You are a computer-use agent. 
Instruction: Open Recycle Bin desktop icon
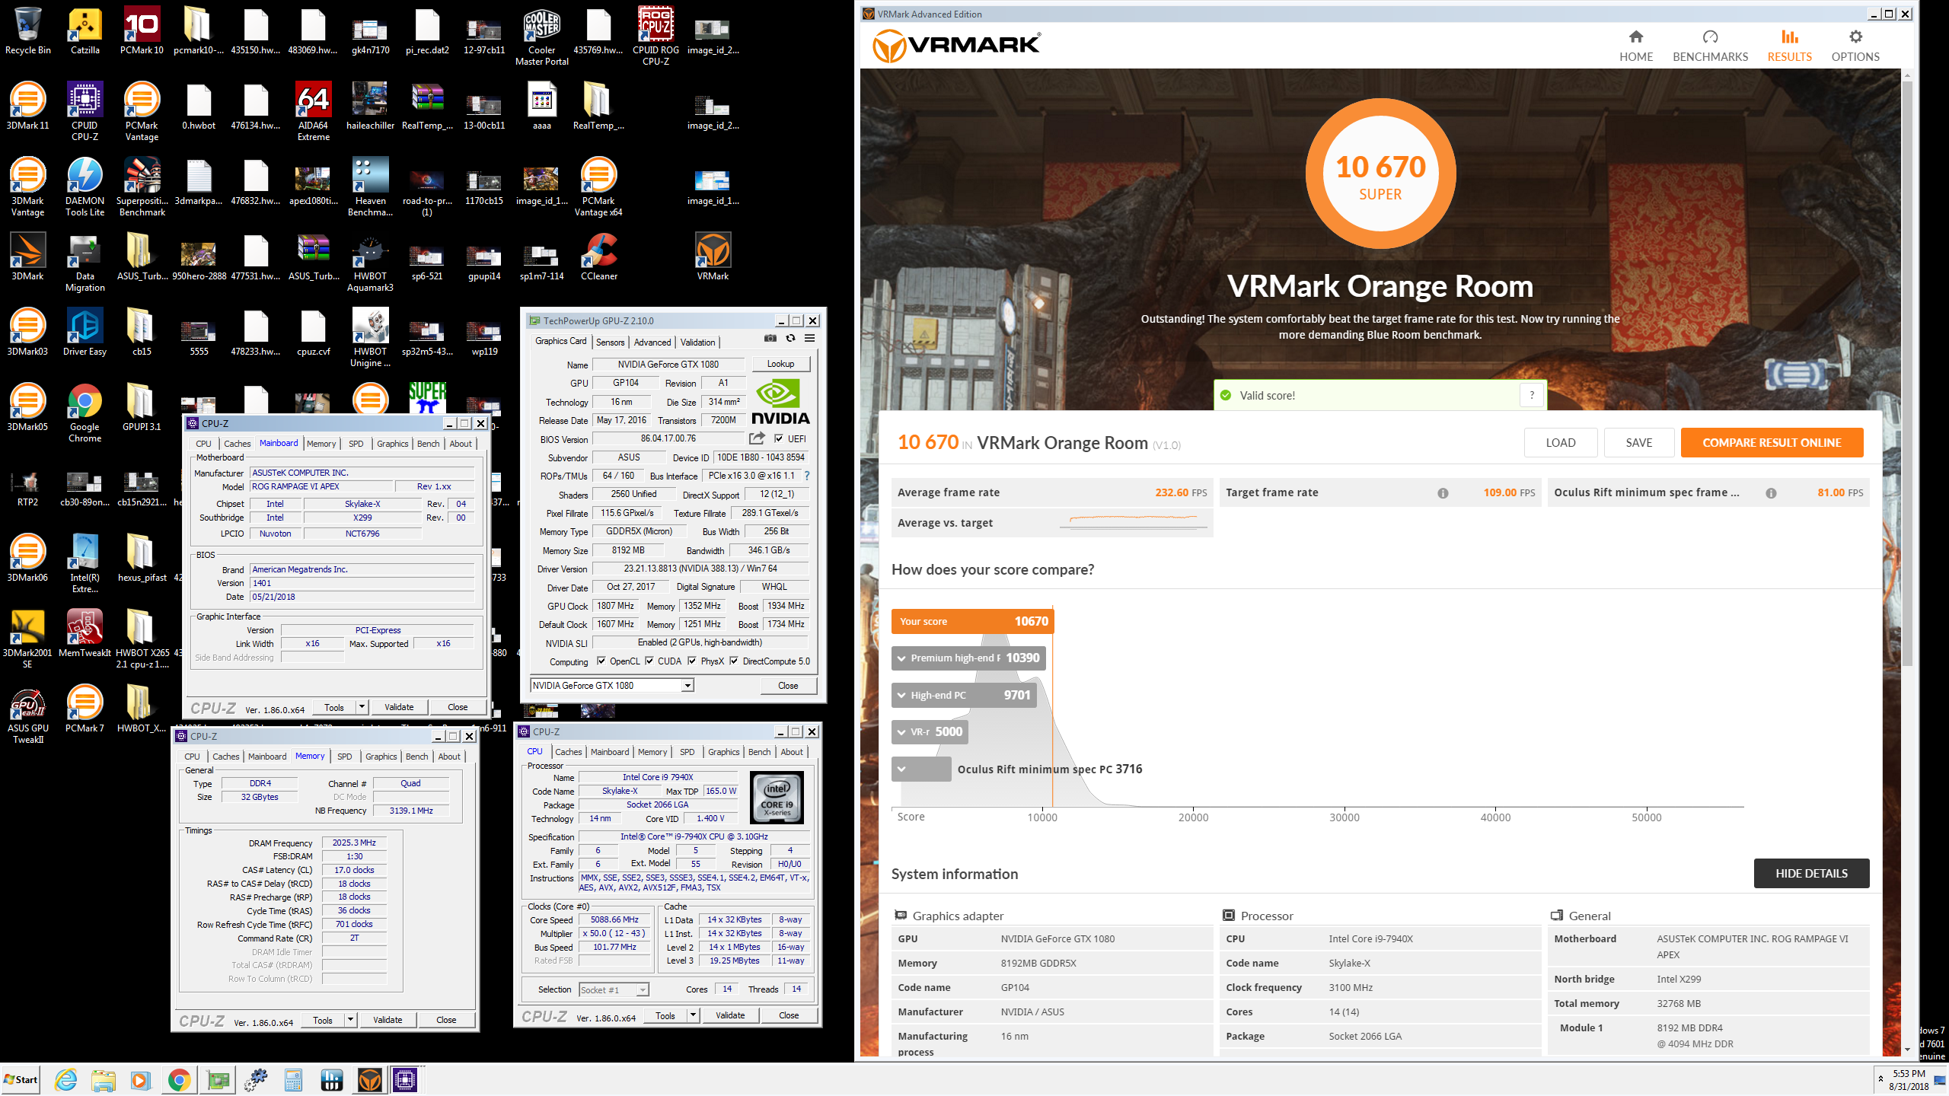[28, 32]
